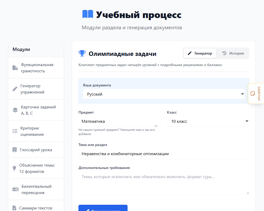
Task: Click the resize handle of requirements textarea
Action: pyautogui.click(x=248, y=193)
